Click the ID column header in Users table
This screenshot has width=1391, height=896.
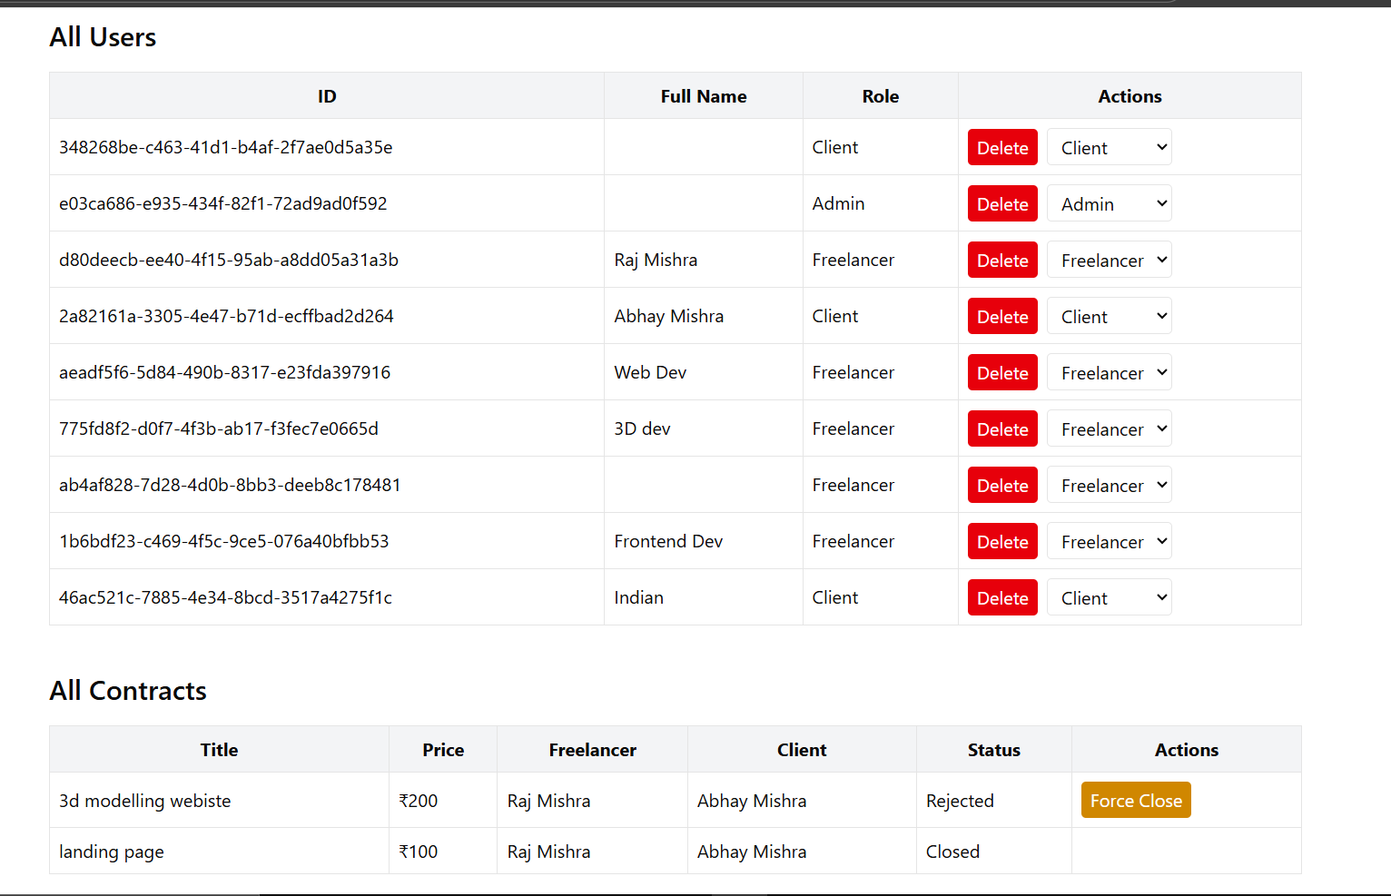(327, 96)
